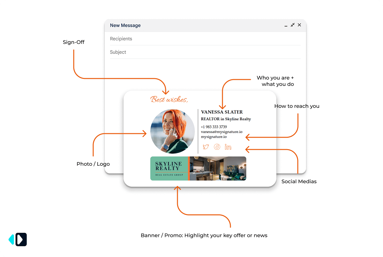
Task: Select the LinkedIn icon in the signature
Action: 228,147
